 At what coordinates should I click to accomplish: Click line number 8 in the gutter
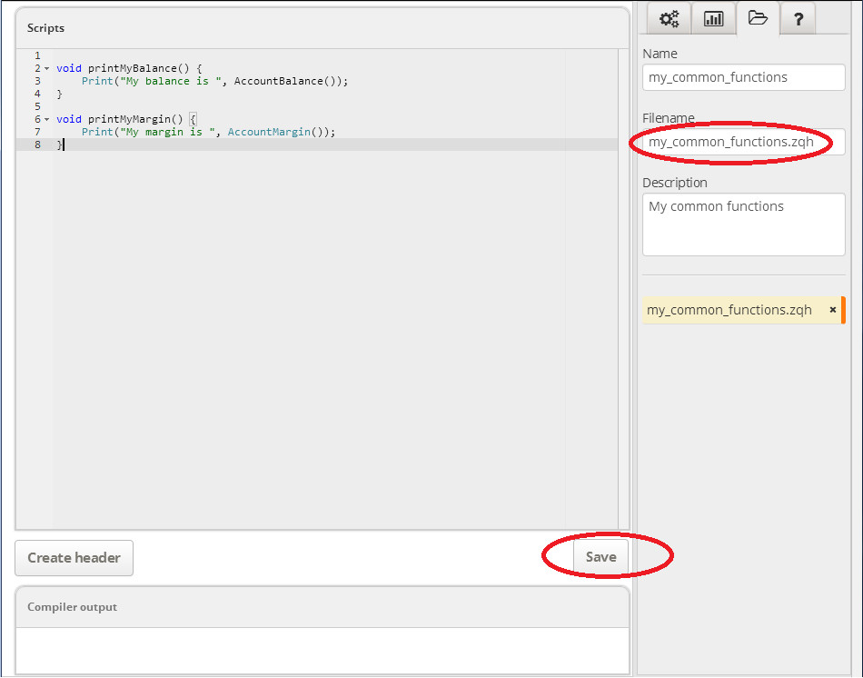point(37,145)
